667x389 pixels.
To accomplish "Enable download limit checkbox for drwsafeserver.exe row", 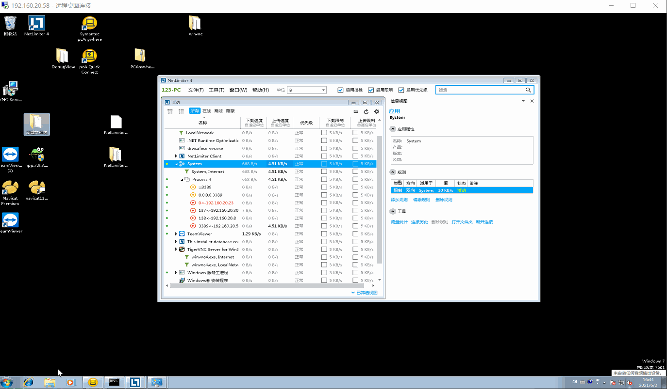I will coord(324,148).
